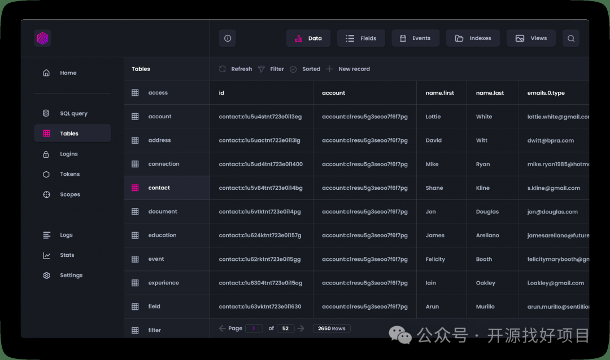Click the pink hexagon app logo
This screenshot has height=360, width=610.
click(x=42, y=38)
